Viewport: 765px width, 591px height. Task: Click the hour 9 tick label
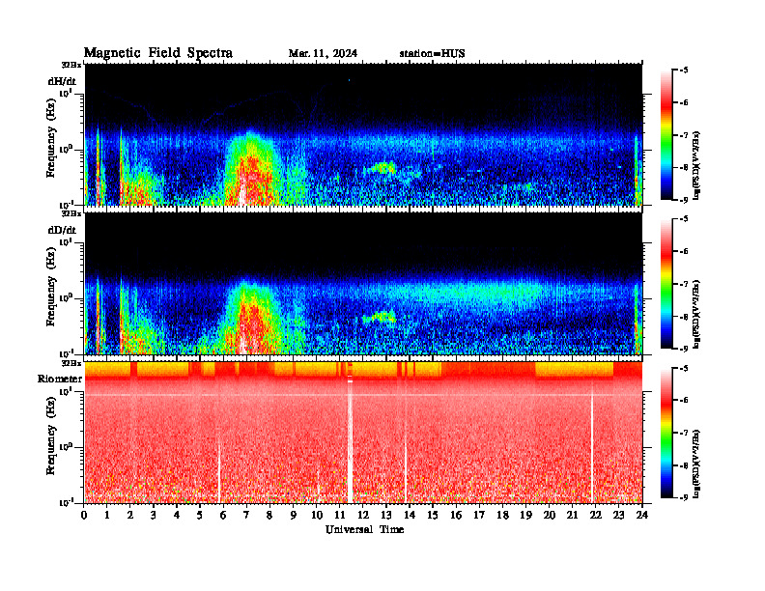click(294, 515)
